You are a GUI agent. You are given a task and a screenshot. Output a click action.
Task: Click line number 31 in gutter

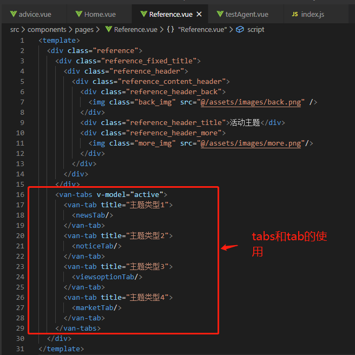coord(20,349)
